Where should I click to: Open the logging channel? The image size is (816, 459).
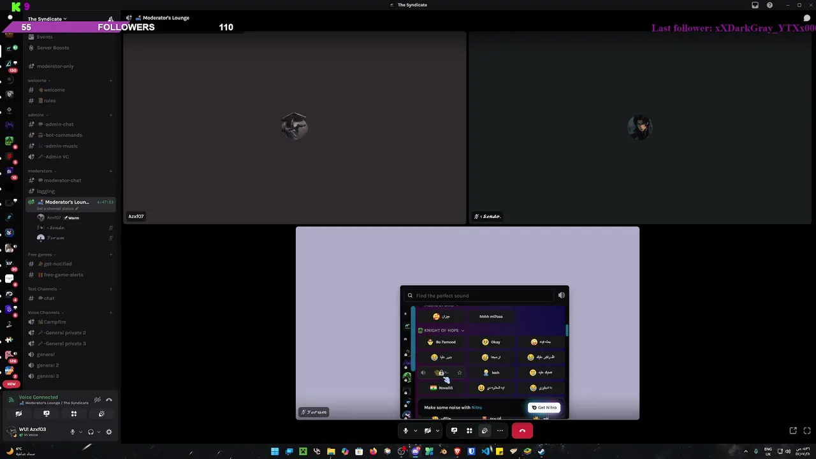pos(71,191)
